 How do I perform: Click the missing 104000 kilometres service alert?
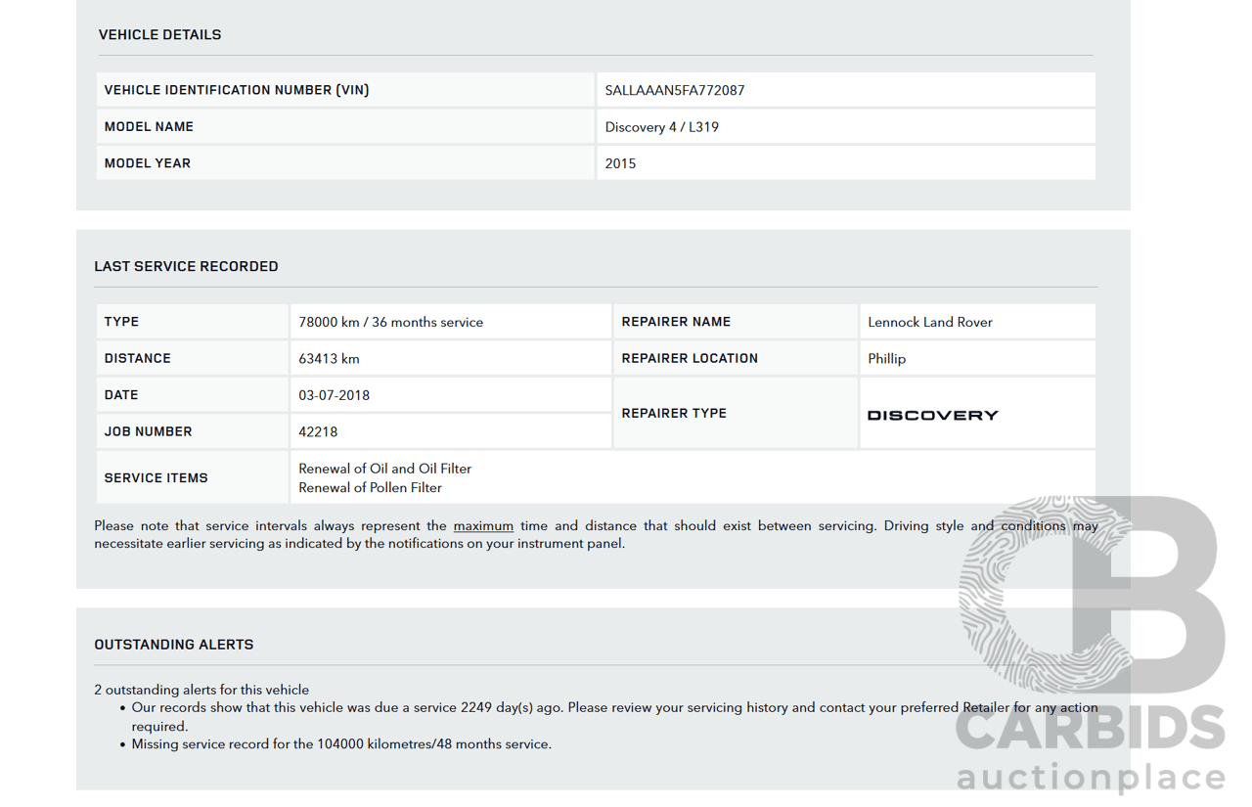[341, 744]
